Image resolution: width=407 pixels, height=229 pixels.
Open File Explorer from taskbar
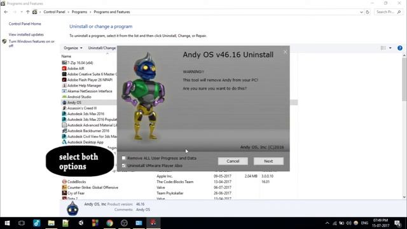click(x=51, y=223)
